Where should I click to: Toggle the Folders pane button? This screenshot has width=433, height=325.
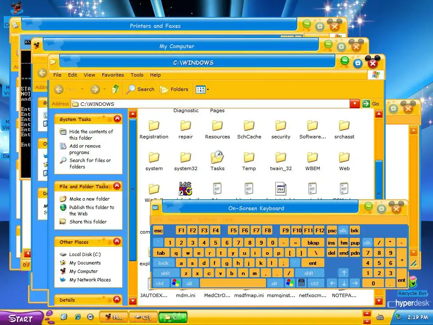coord(174,89)
